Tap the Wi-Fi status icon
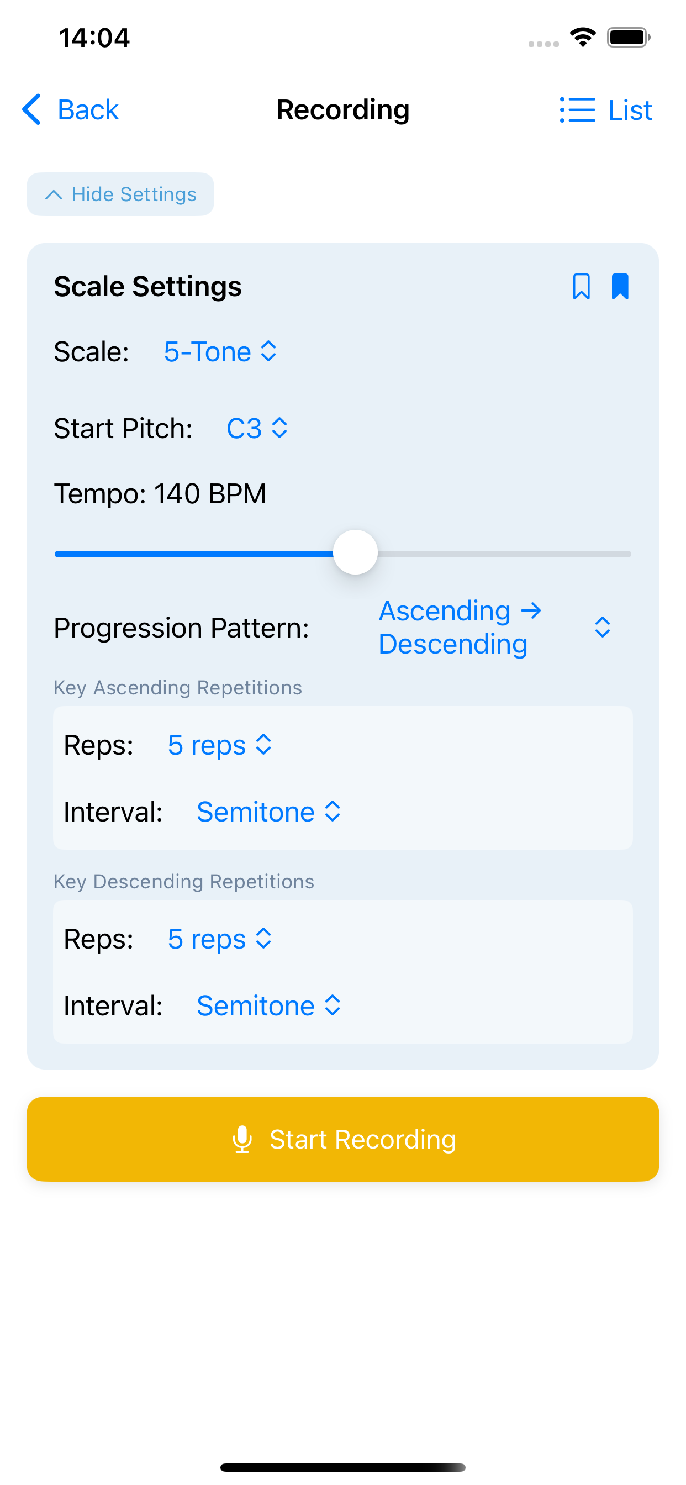 coord(583,38)
